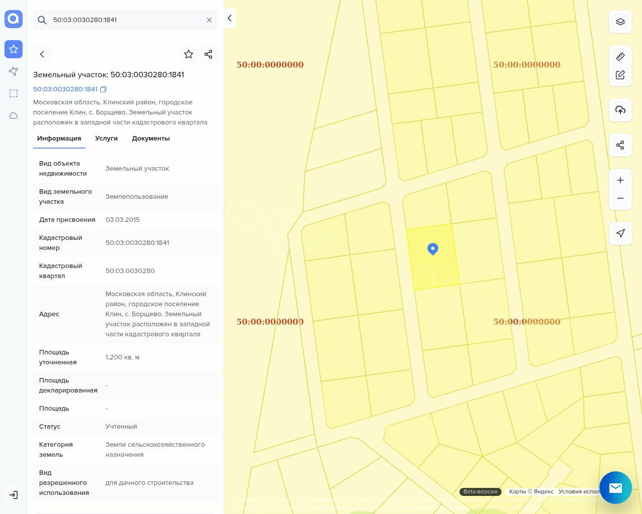Viewport: 642px width, 514px height.
Task: Clear the search field text
Action: pyautogui.click(x=209, y=20)
